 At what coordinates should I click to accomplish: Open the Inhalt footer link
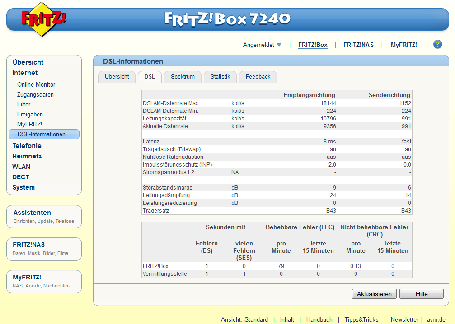point(287,319)
